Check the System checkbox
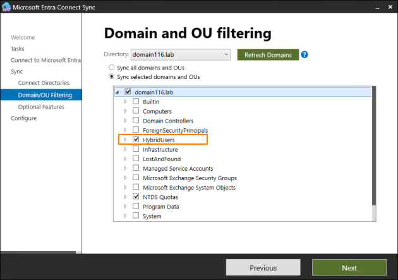This screenshot has width=398, height=280. point(136,216)
